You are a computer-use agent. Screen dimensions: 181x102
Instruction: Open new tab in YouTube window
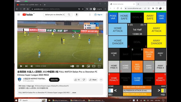[x=45, y=5]
